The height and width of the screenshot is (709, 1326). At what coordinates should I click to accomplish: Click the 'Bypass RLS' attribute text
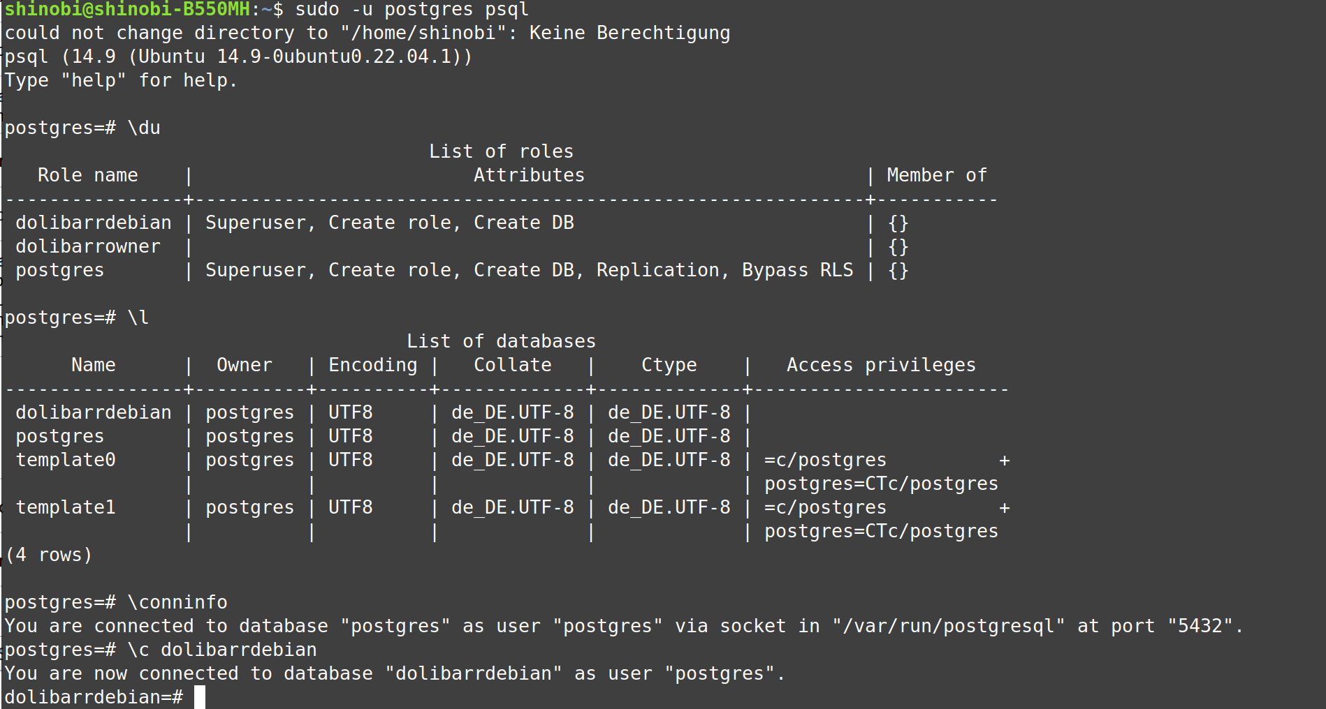point(797,270)
